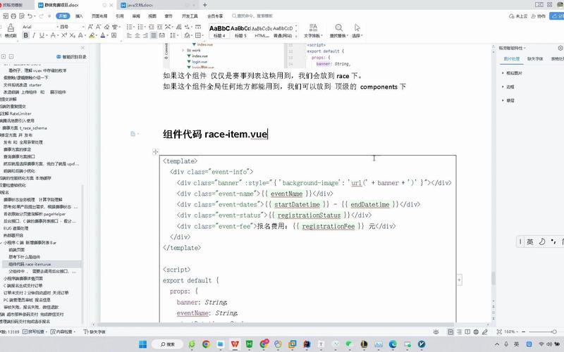Click the Undo arrow icon
The image size is (564, 352).
pyautogui.click(x=30, y=15)
